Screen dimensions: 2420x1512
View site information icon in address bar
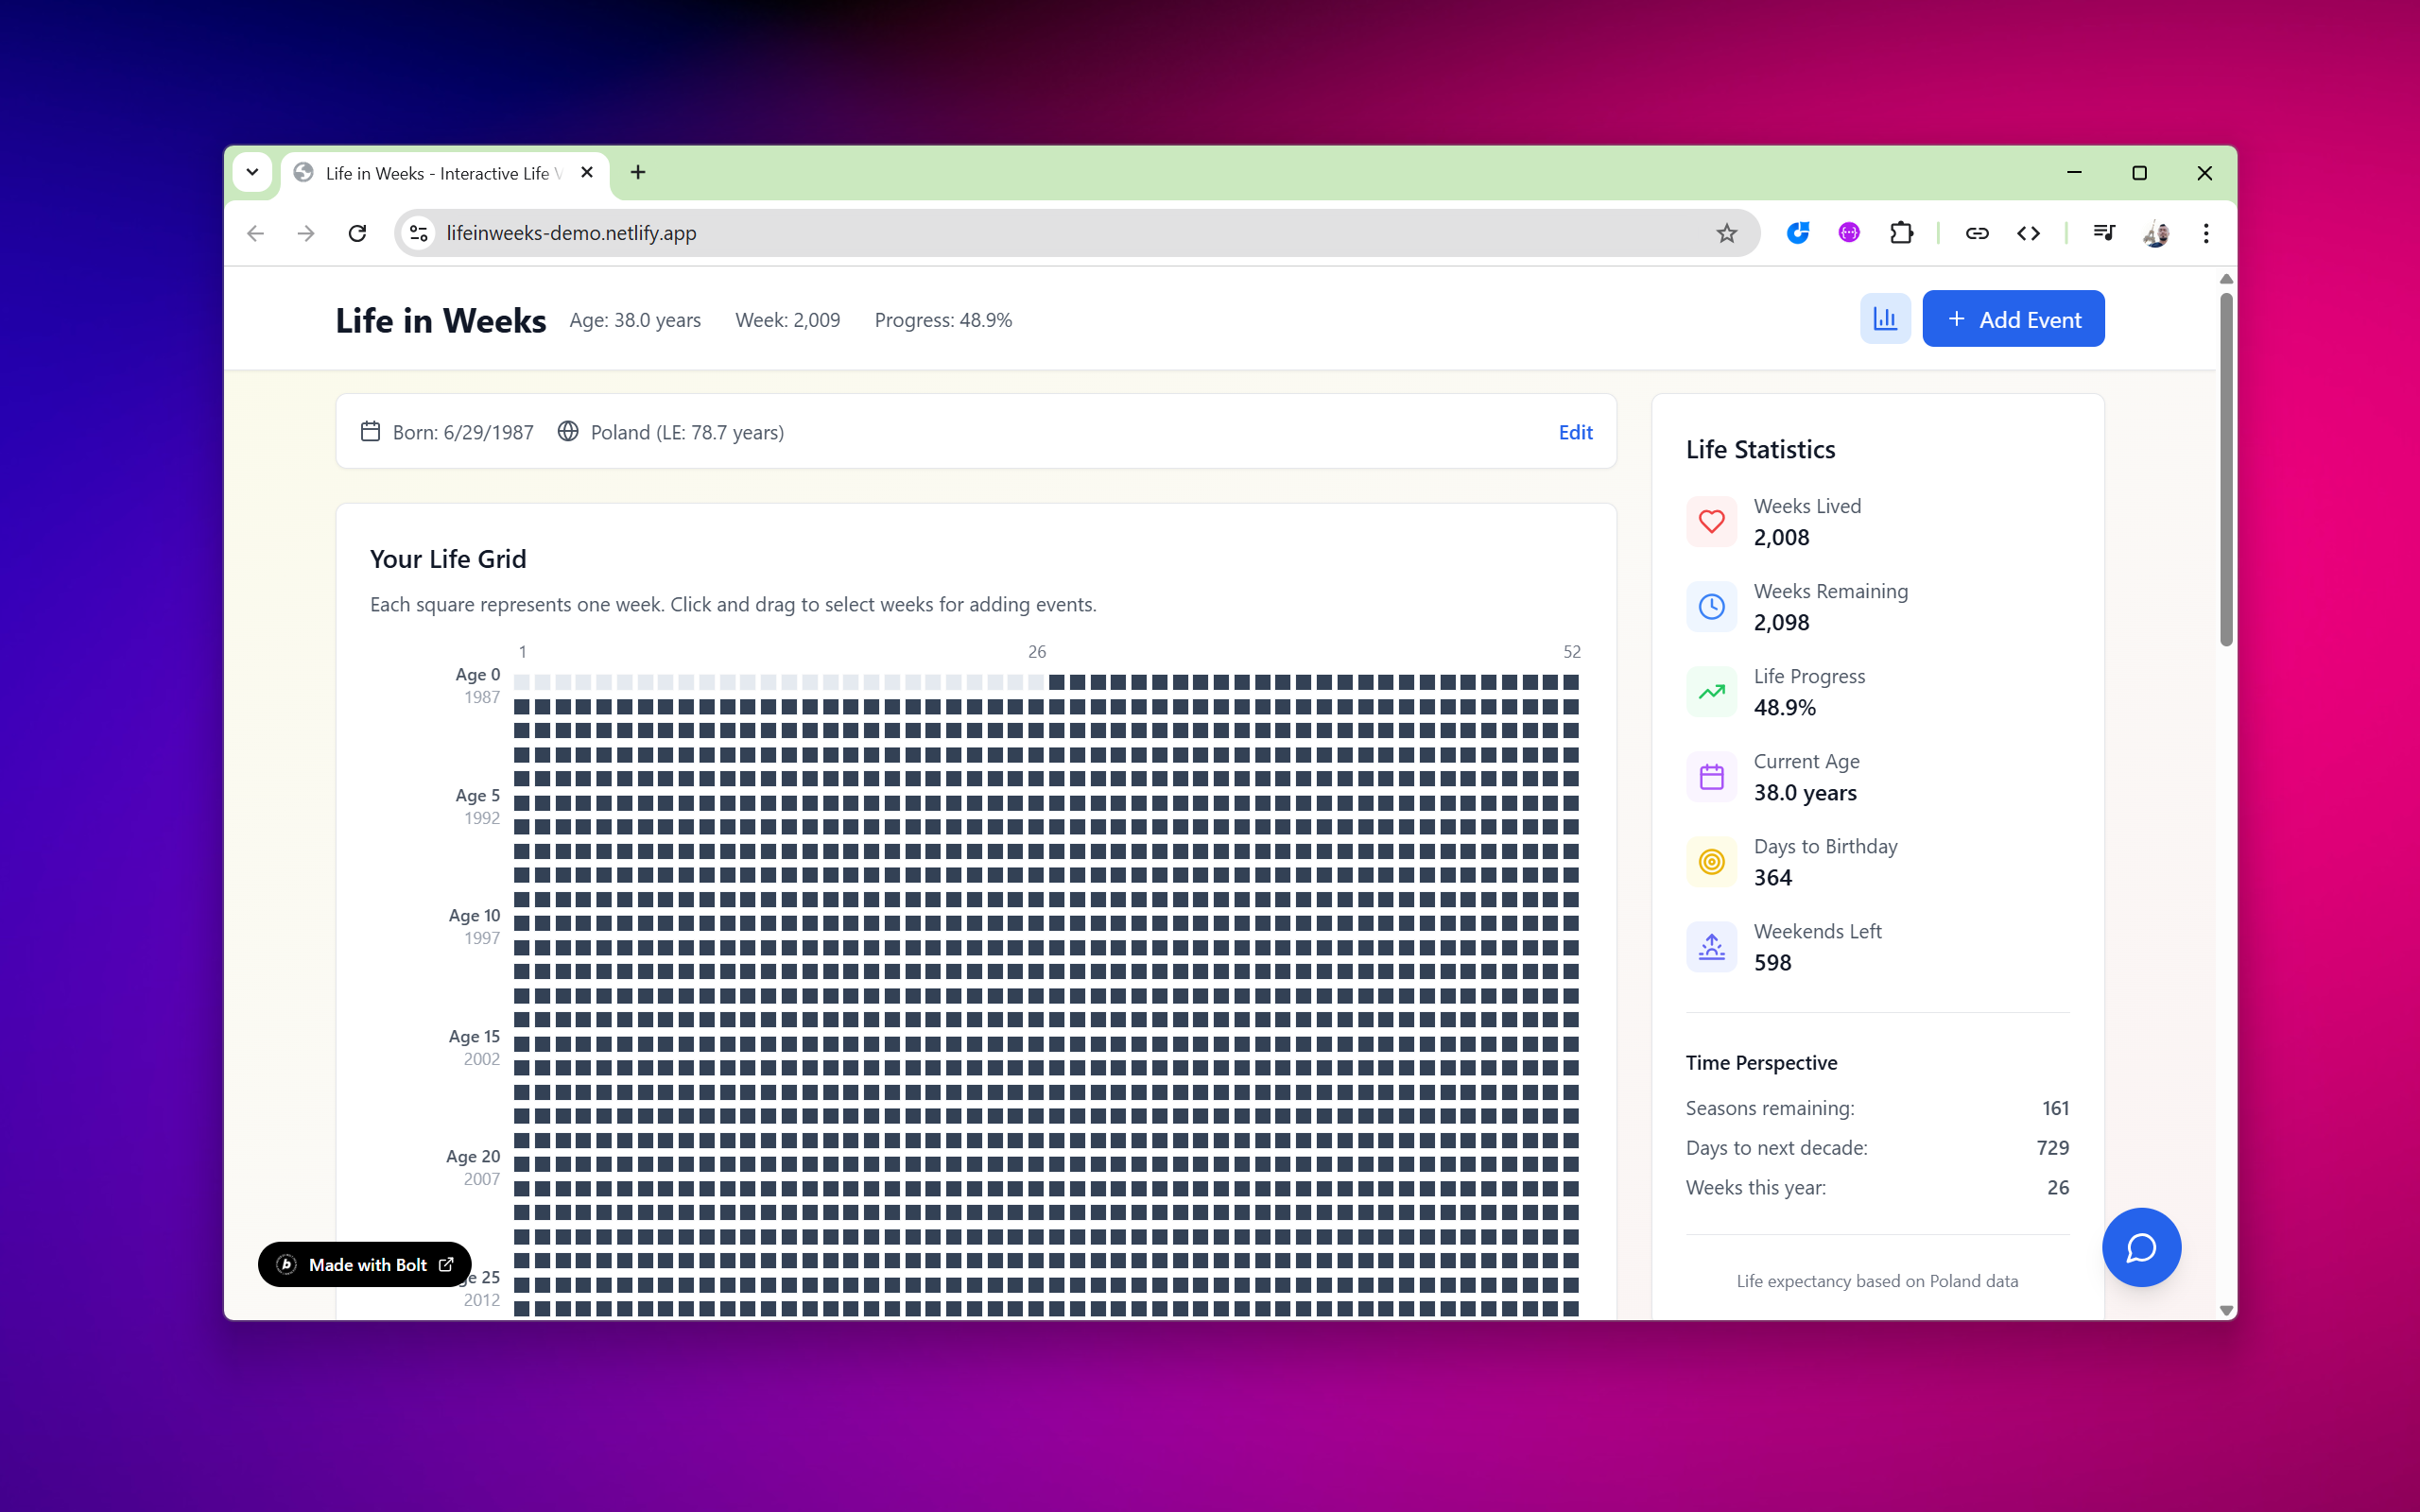pyautogui.click(x=419, y=233)
